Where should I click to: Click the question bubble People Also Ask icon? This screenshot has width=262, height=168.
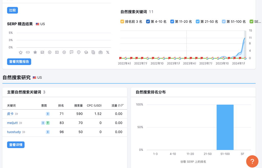72,52
